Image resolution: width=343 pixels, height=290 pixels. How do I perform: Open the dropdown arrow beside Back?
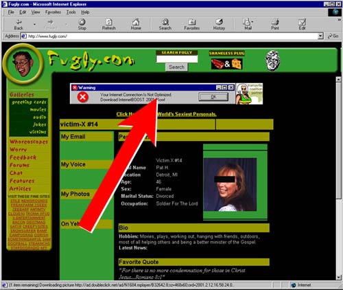(34, 24)
